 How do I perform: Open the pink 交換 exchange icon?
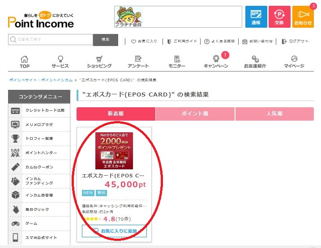pos(279,17)
